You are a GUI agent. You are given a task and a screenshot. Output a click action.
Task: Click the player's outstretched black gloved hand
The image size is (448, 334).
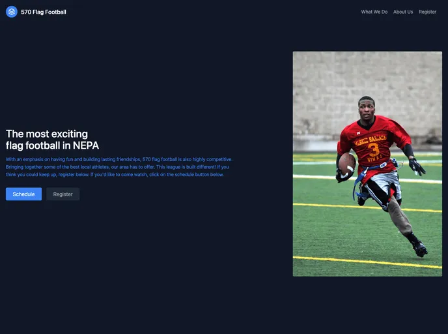[x=417, y=166]
